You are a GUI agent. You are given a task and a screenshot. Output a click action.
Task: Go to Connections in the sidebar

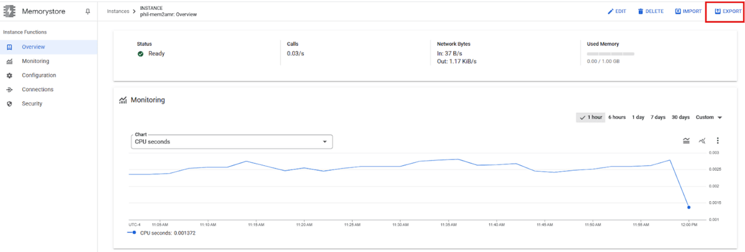(x=37, y=89)
